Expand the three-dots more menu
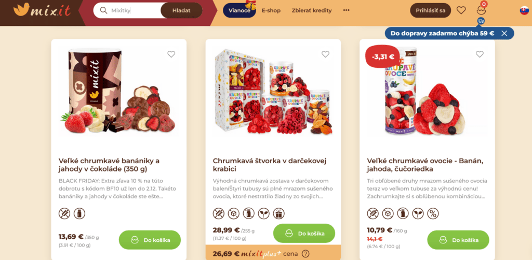This screenshot has width=532, height=260. [346, 10]
